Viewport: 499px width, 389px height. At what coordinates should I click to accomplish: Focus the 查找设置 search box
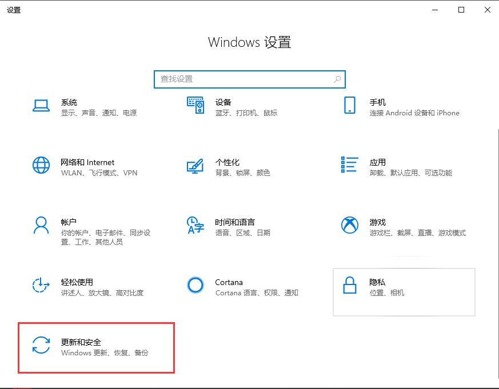(249, 79)
